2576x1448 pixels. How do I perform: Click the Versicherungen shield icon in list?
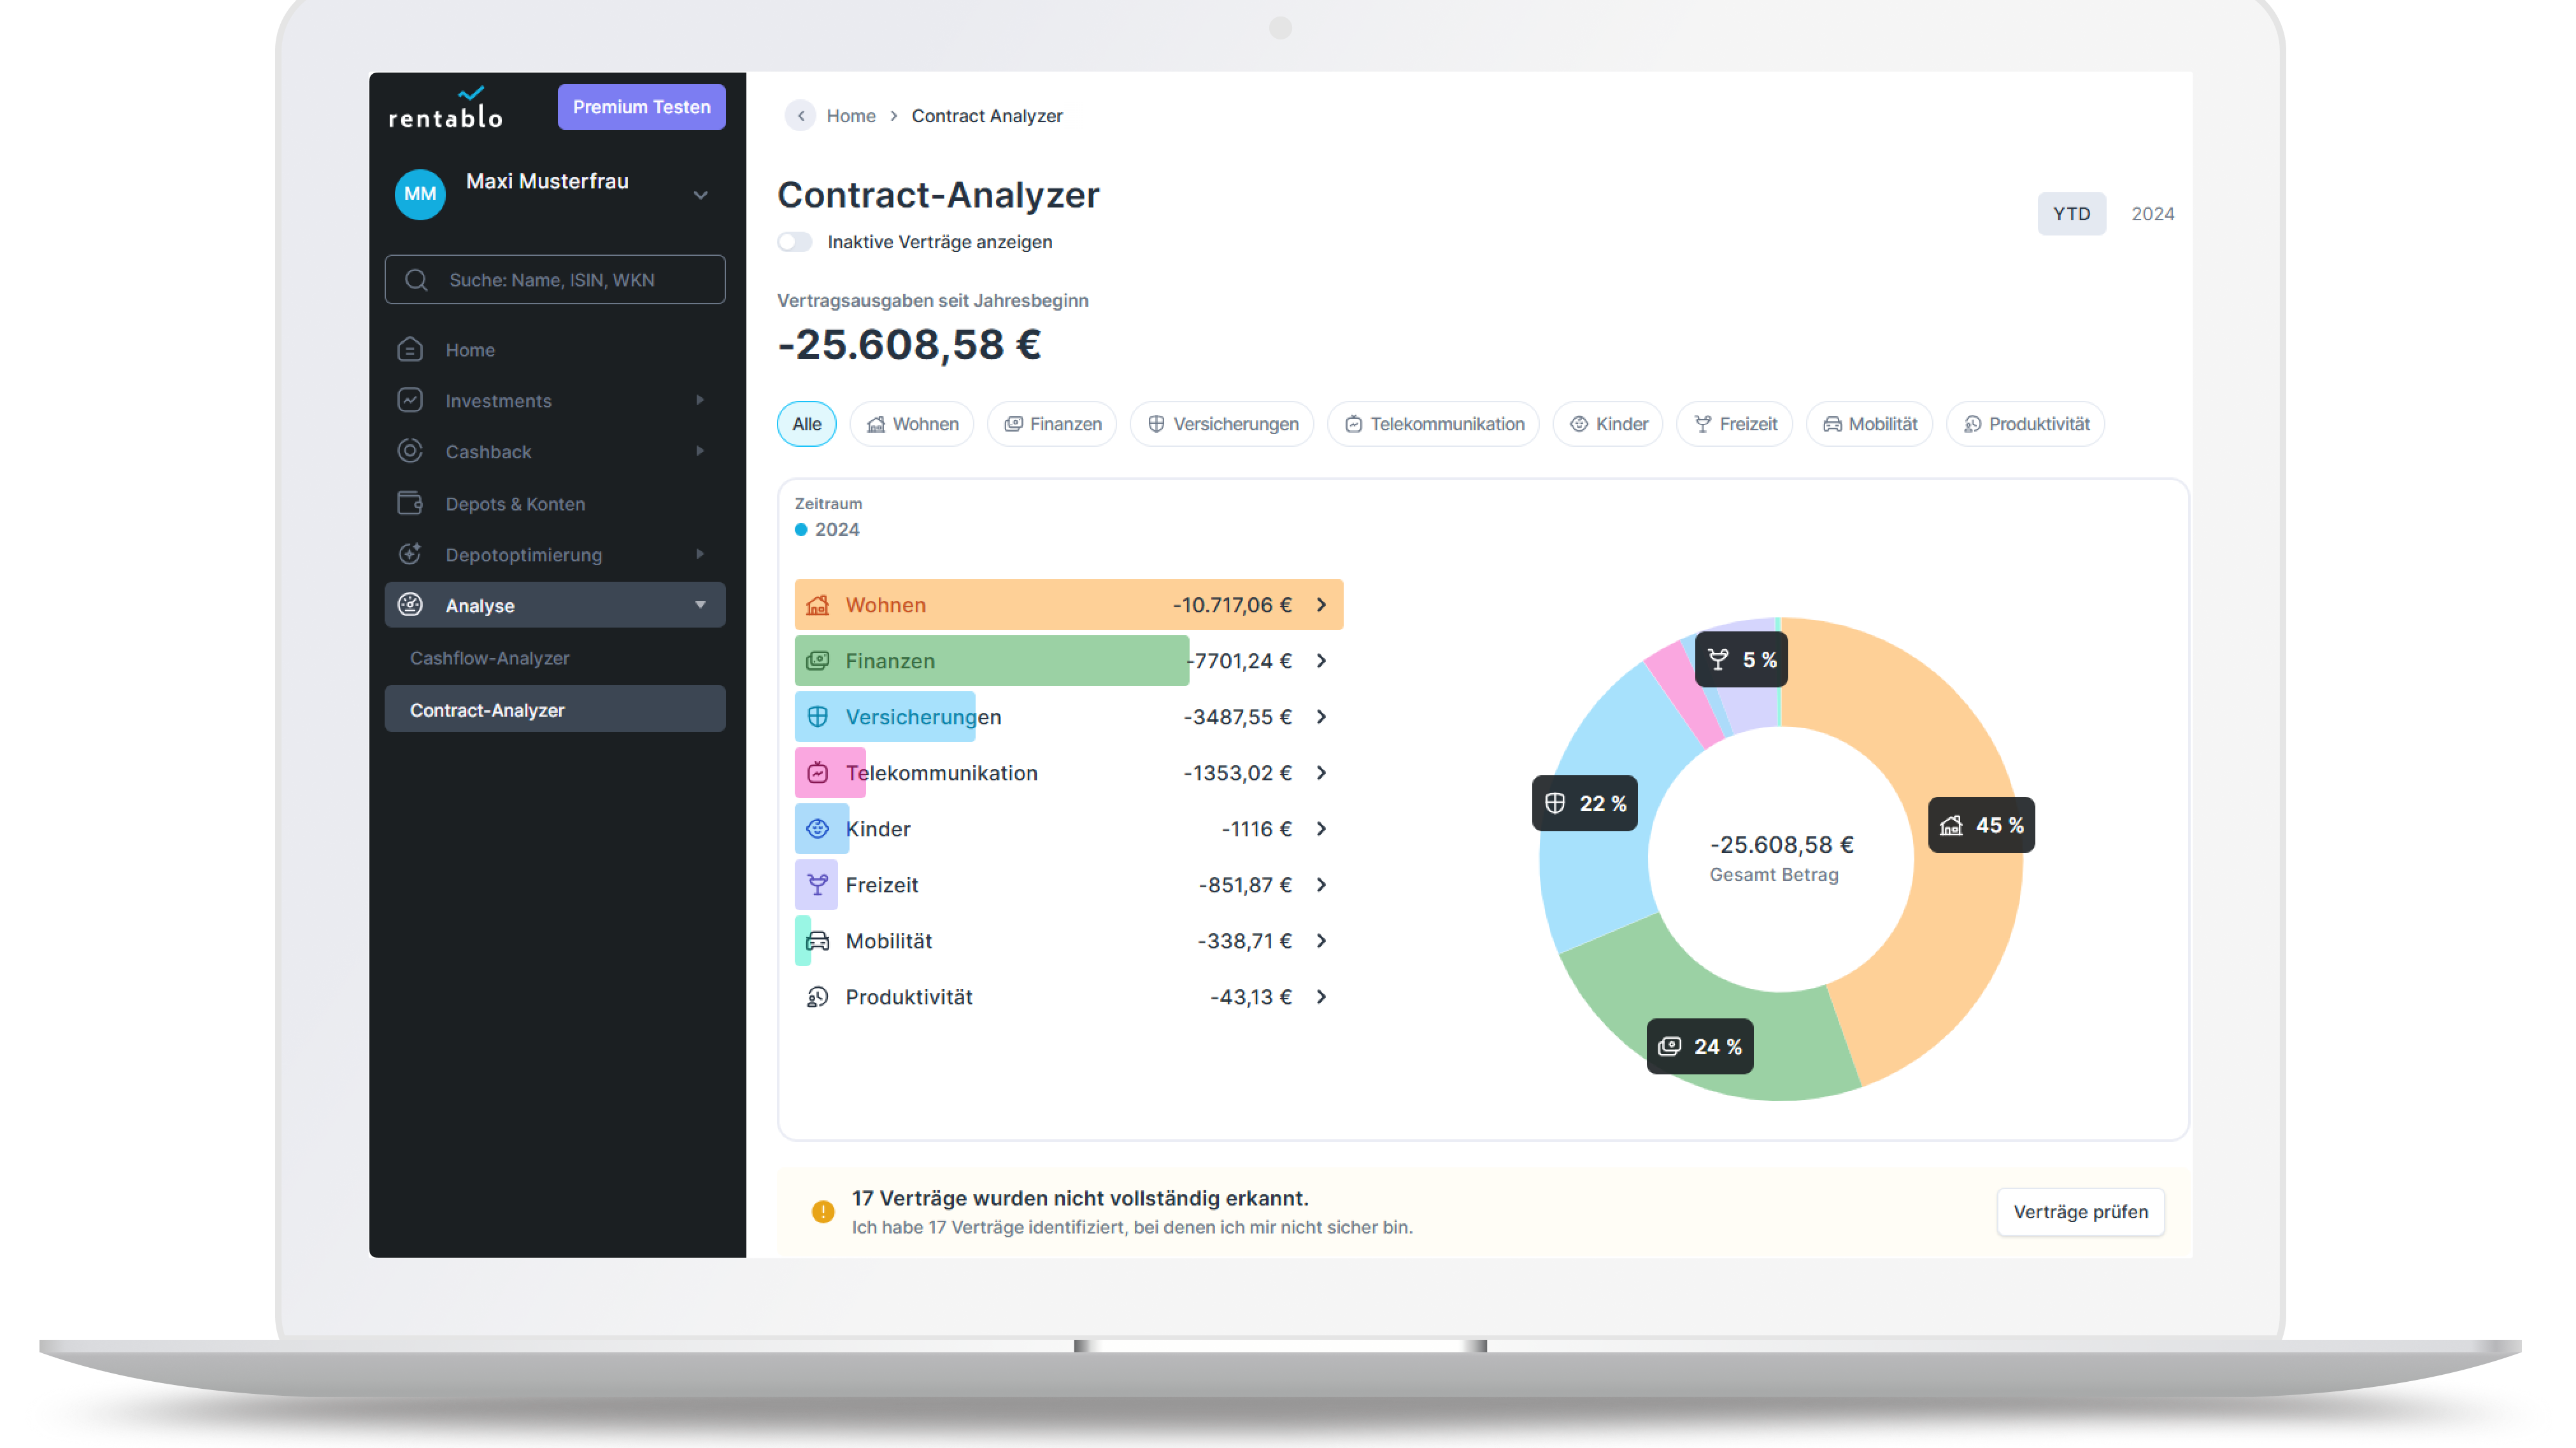click(818, 717)
